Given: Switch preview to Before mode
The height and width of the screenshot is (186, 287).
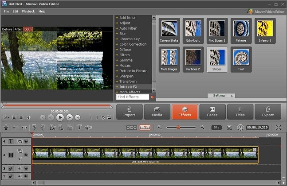Looking at the screenshot, I should [7, 29].
